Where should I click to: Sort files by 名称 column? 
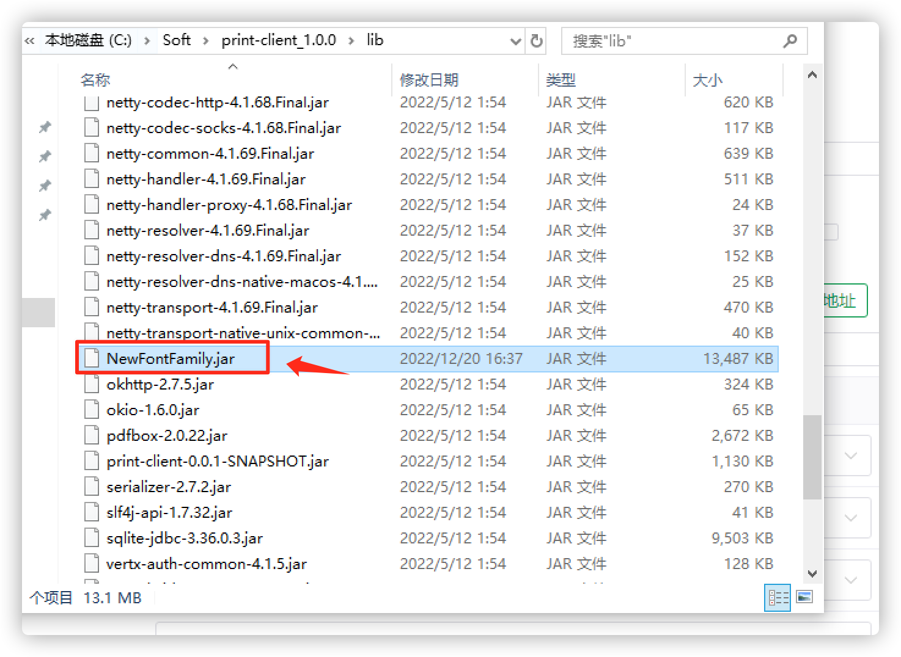[x=95, y=80]
